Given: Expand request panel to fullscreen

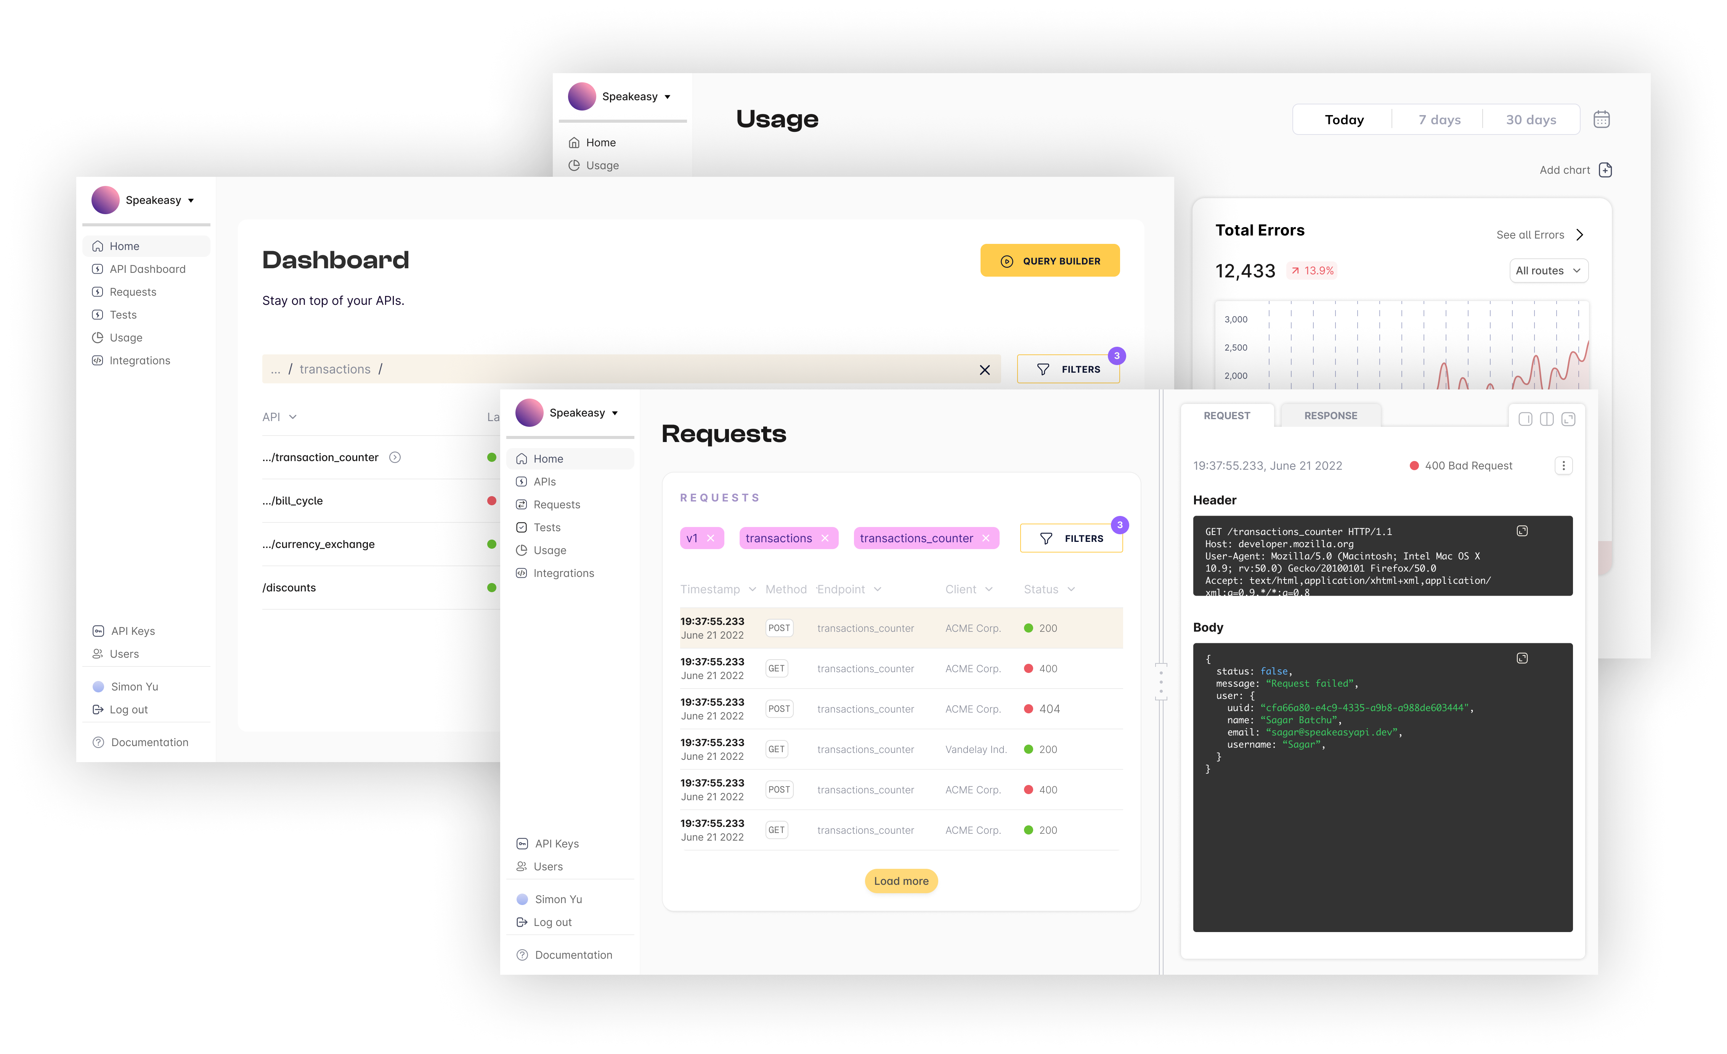Looking at the screenshot, I should (x=1569, y=420).
